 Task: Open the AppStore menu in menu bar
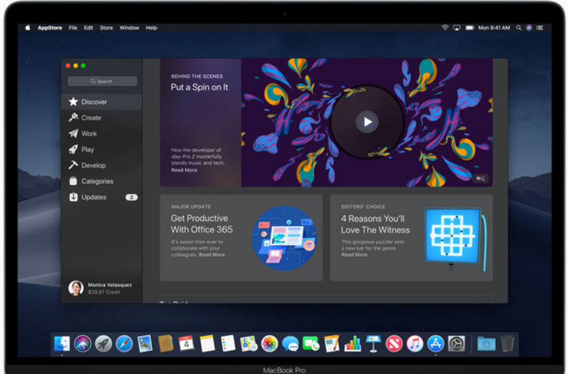click(x=50, y=28)
